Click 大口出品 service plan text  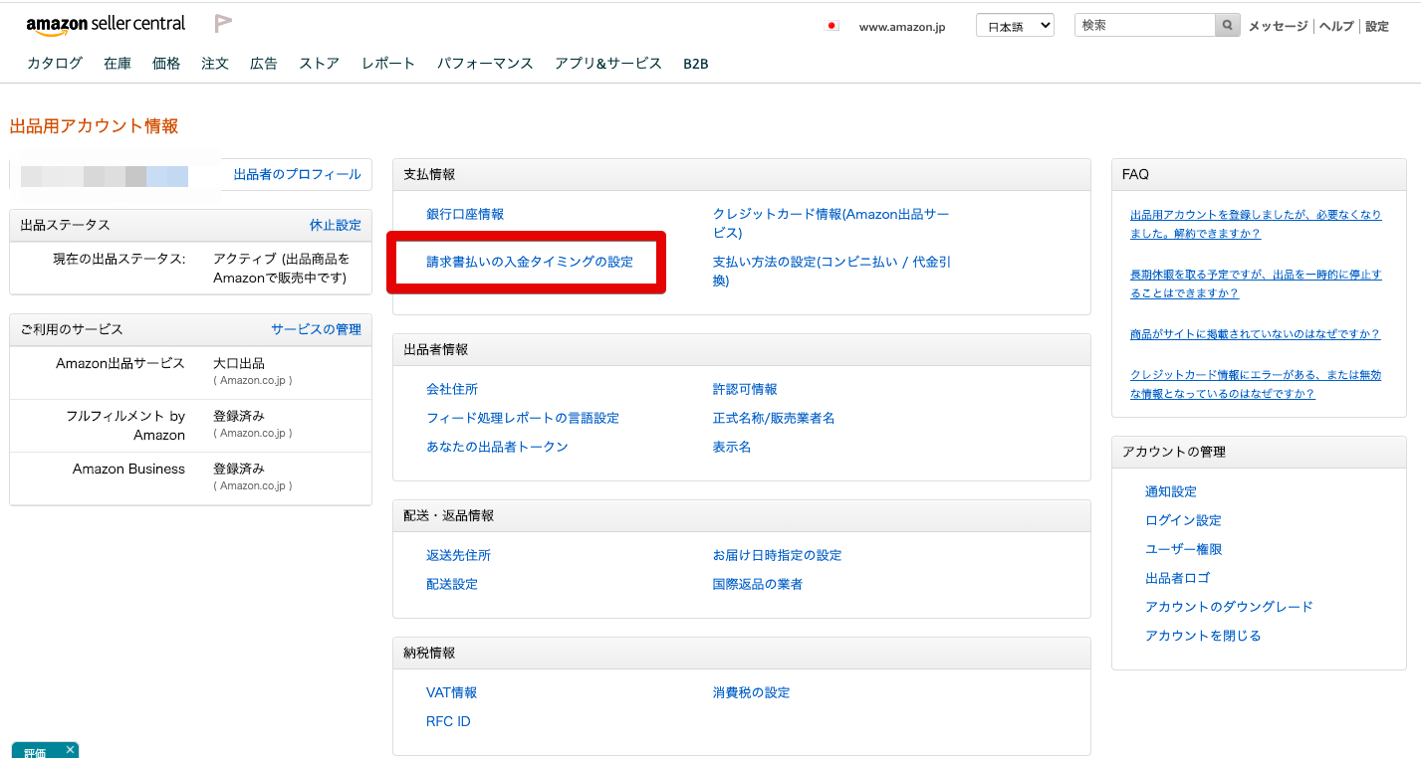pyautogui.click(x=239, y=363)
